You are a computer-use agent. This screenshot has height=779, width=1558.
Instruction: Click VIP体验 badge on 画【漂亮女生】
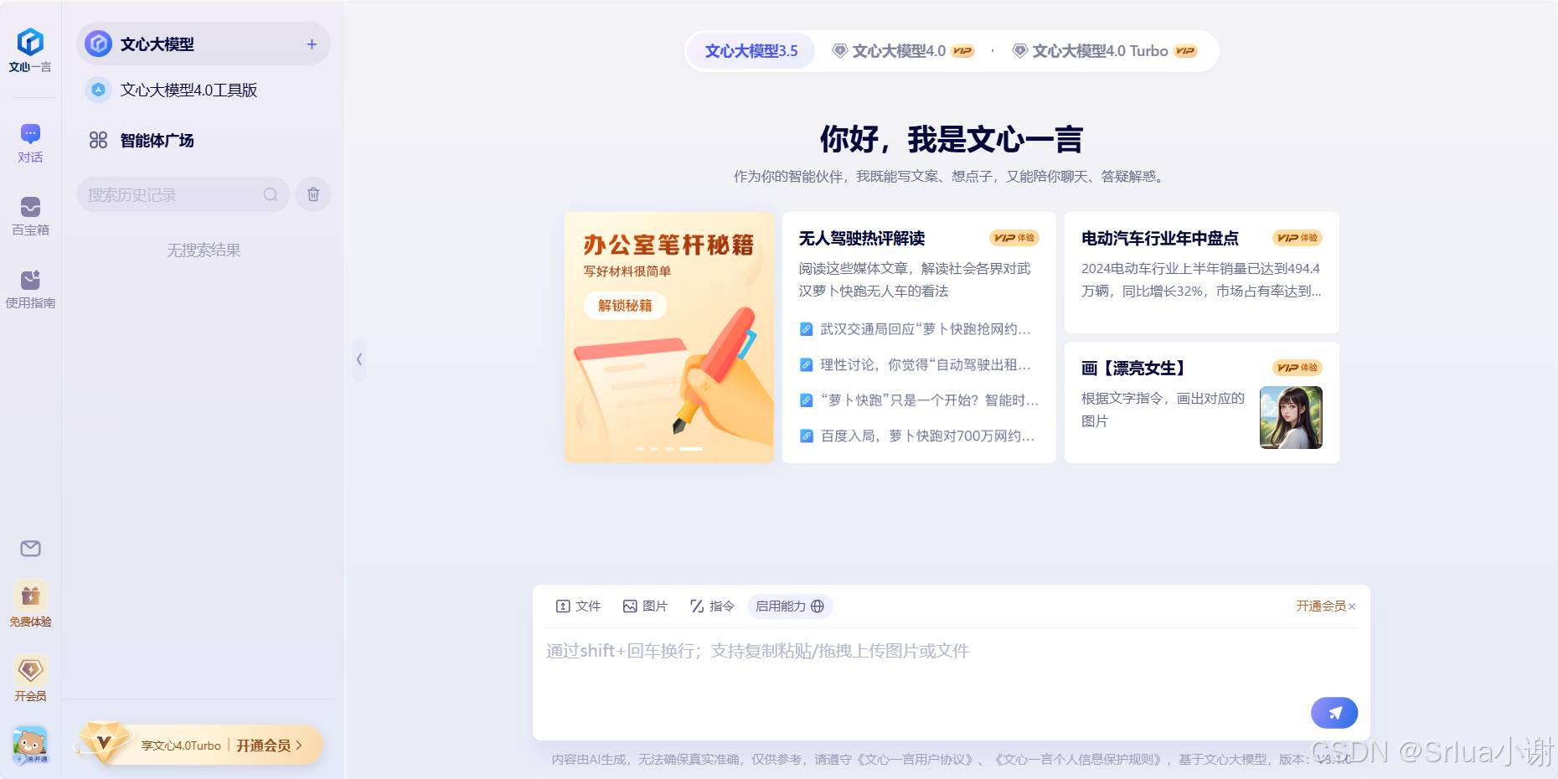pos(1297,368)
